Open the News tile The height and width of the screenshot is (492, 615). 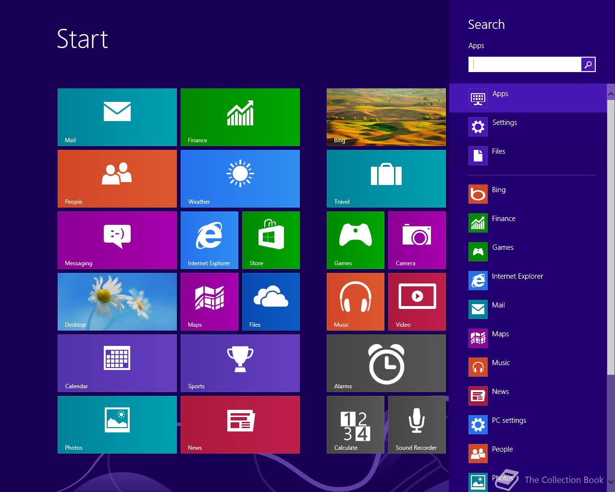pyautogui.click(x=240, y=425)
